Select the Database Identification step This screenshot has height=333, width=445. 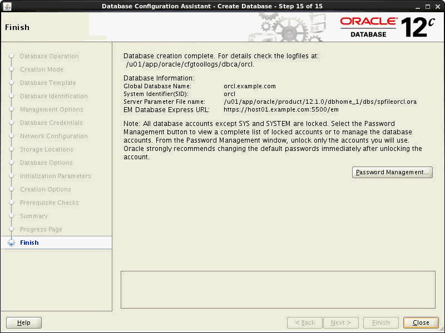53,96
